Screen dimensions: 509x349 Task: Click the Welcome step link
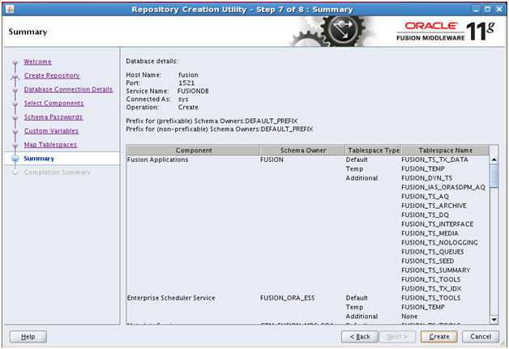(x=37, y=62)
